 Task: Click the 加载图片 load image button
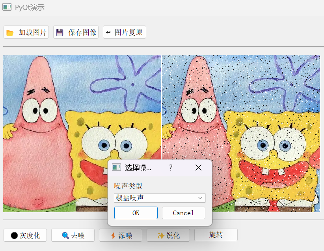(26, 32)
